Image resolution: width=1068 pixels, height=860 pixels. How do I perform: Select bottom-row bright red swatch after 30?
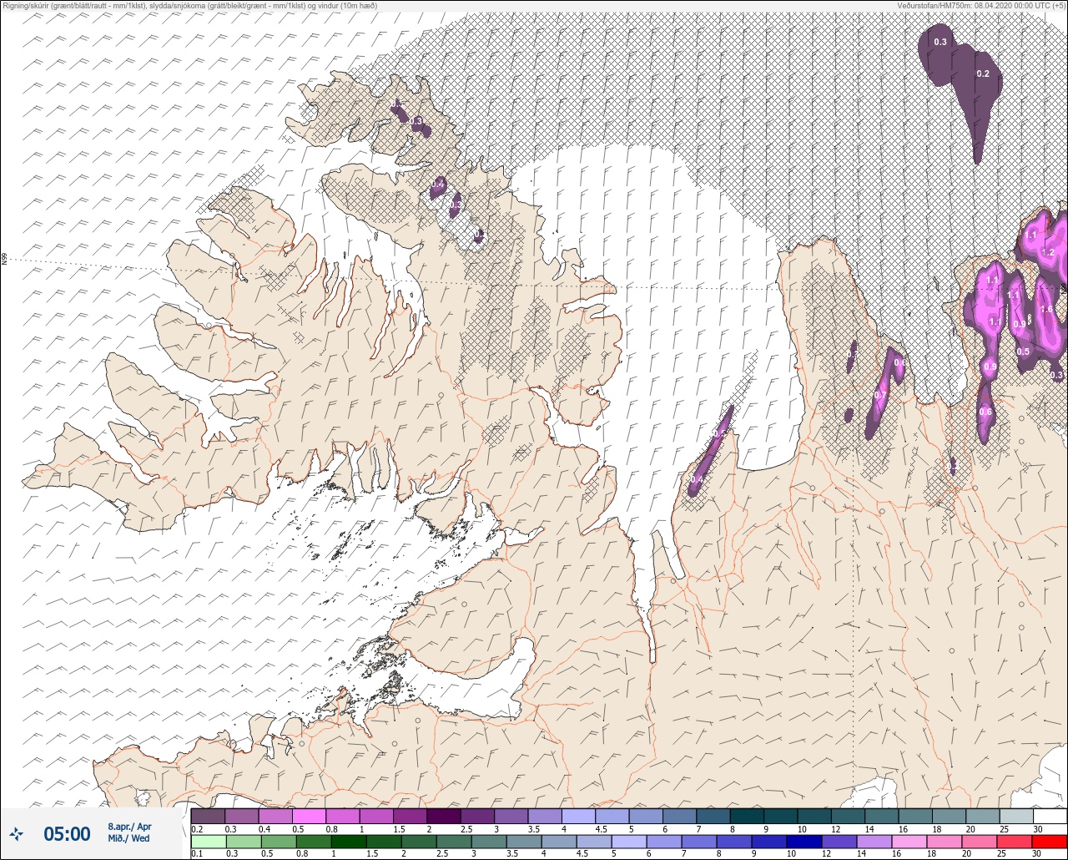(x=1050, y=841)
